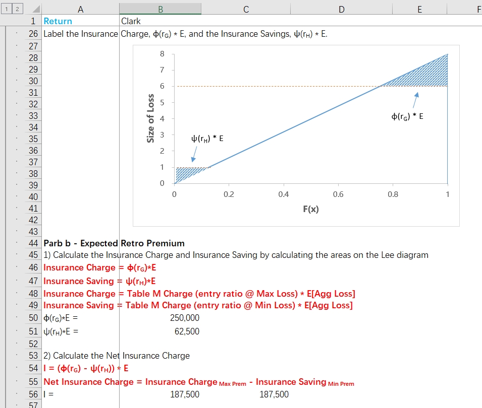
Task: Click the Select All corner triangle
Action: point(36,9)
